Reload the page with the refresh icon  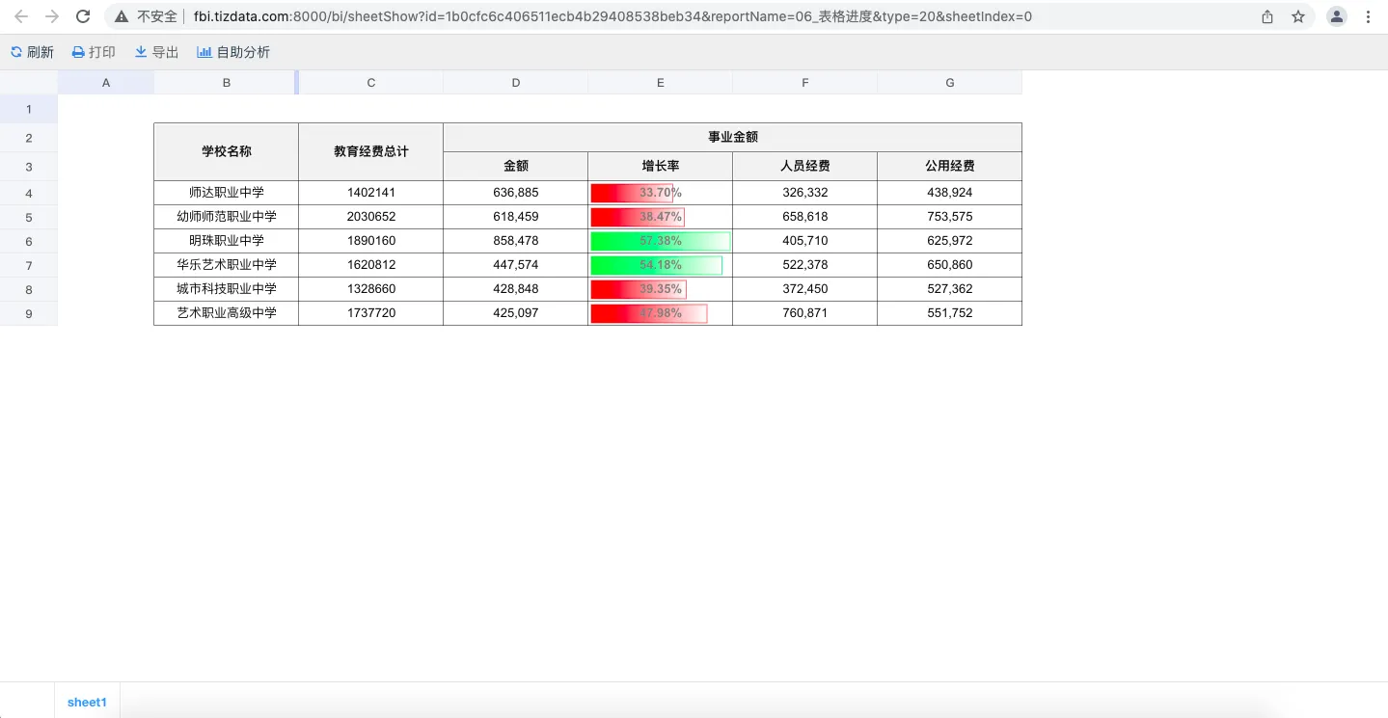84,16
